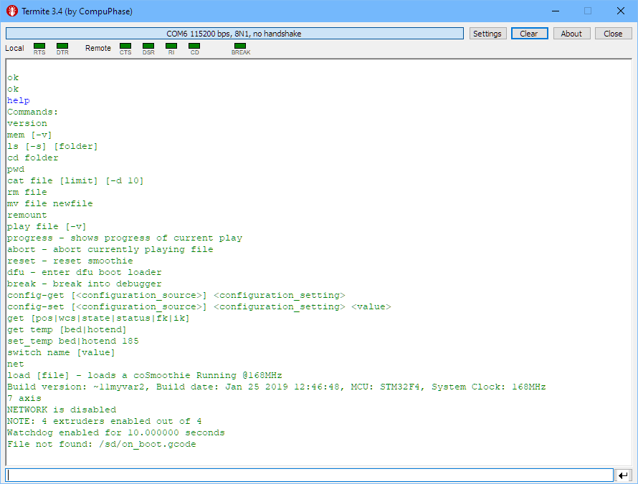Click the CD status indicator
The image size is (638, 484).
pos(194,46)
